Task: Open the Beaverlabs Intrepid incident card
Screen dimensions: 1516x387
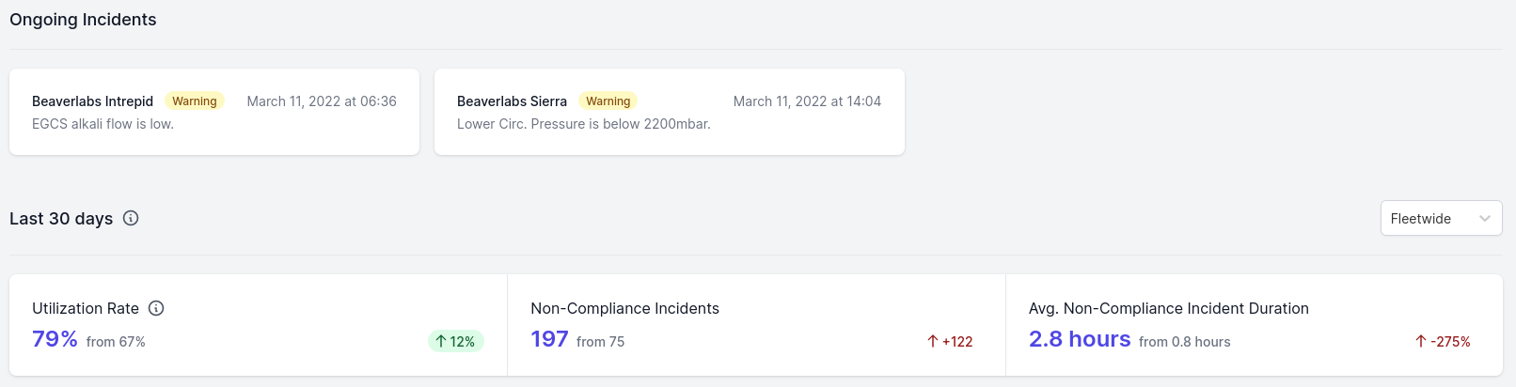Action: click(x=214, y=112)
